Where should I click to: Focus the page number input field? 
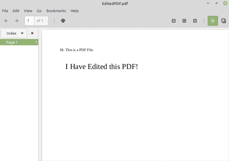tap(29, 21)
